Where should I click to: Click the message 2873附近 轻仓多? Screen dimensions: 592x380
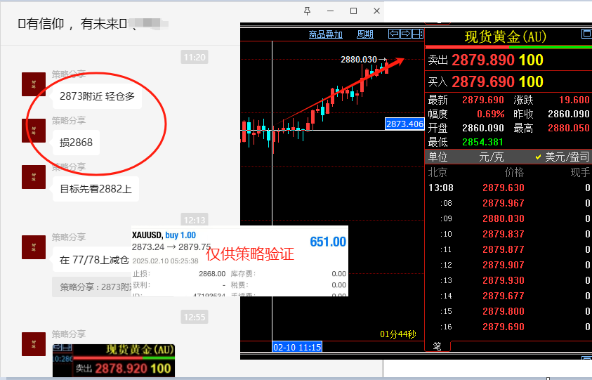click(97, 96)
